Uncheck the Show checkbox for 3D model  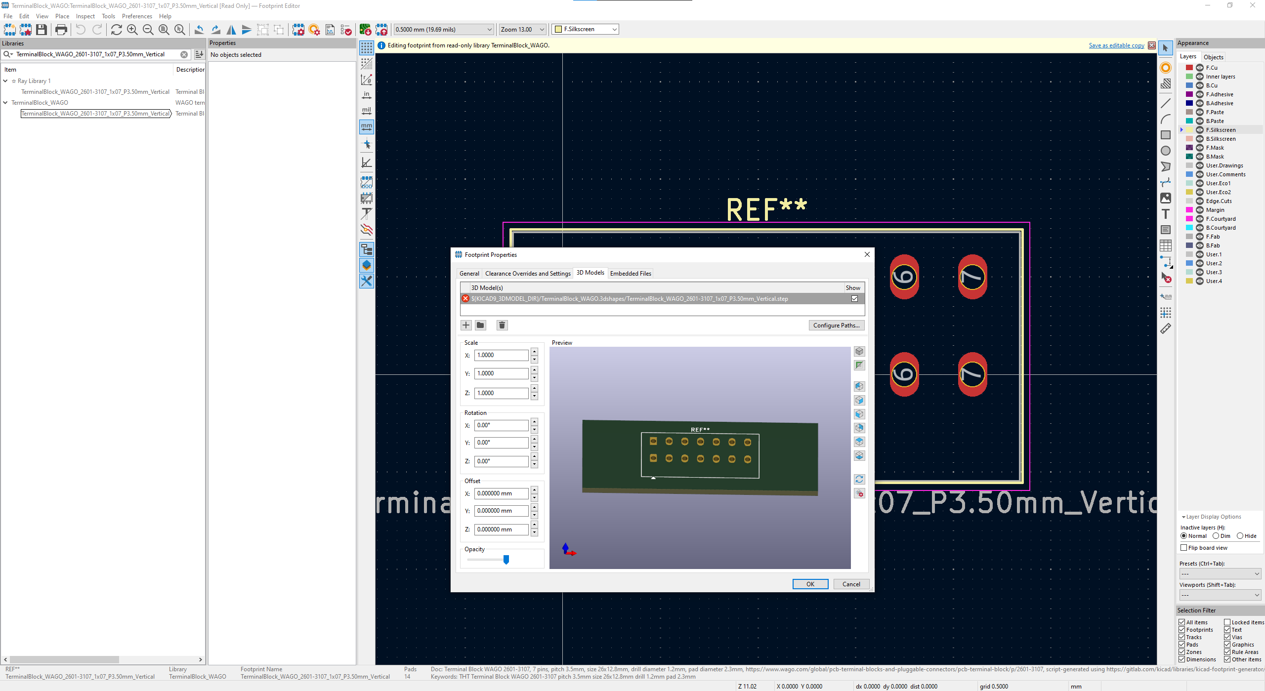click(x=854, y=299)
